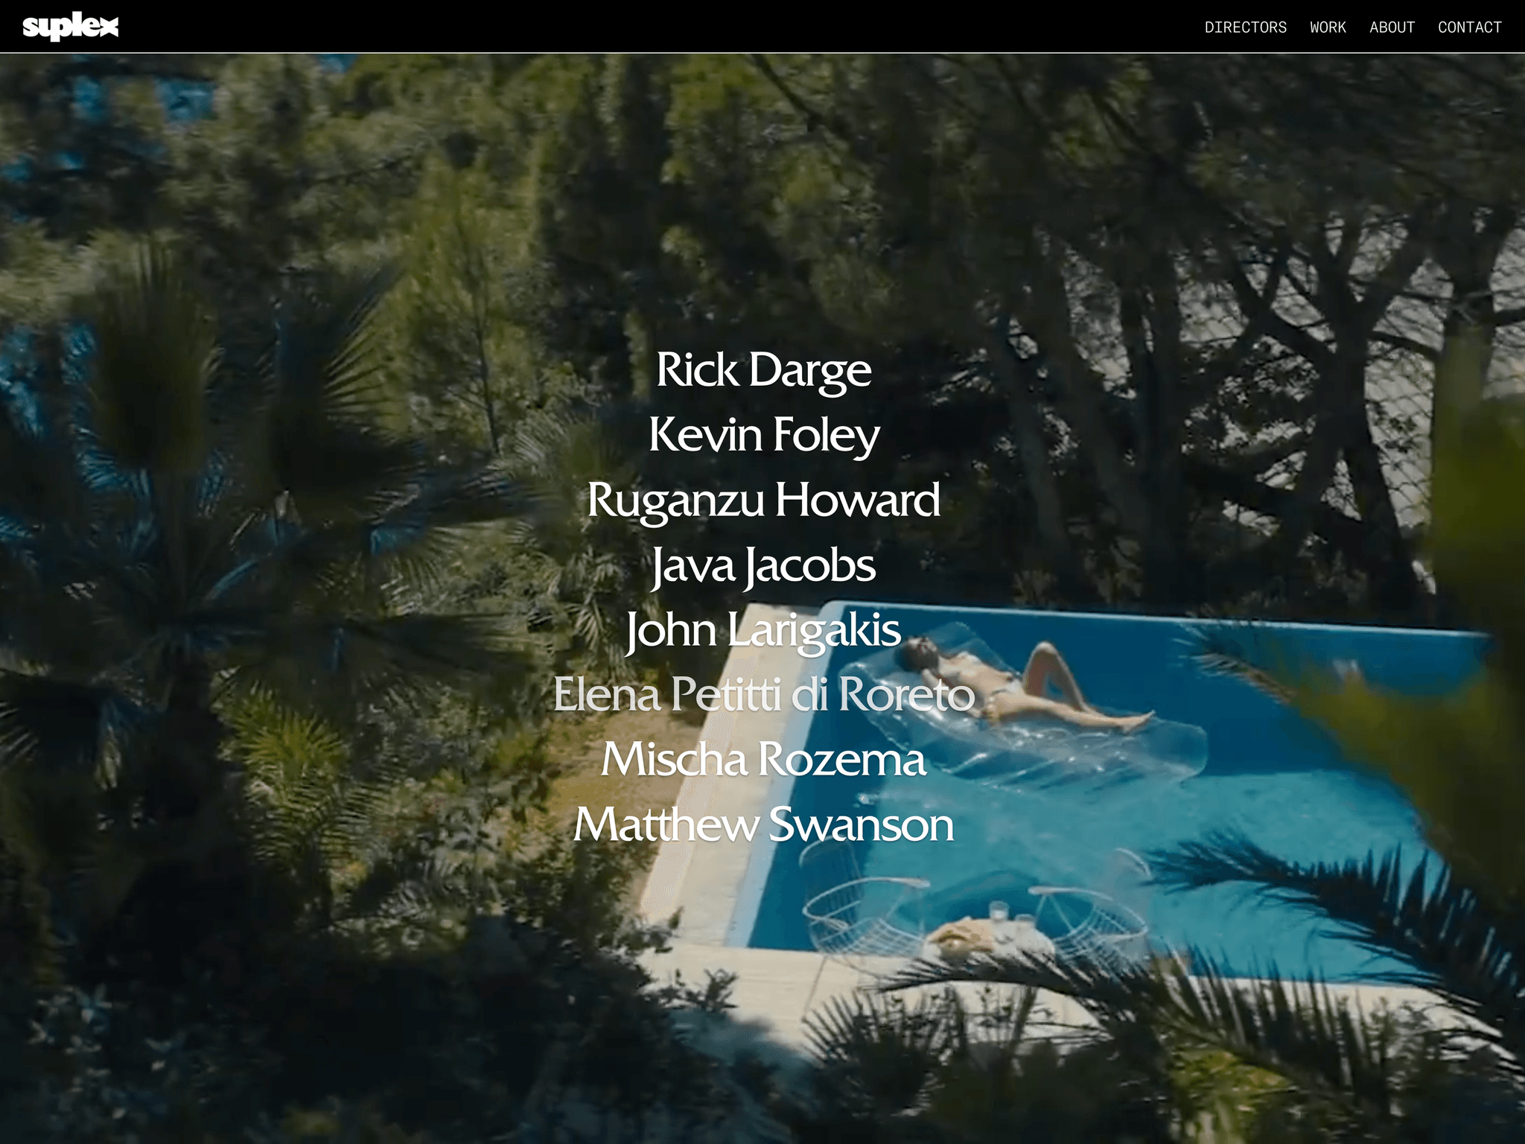1525x1144 pixels.
Task: Select Elena Petitti di Roreto
Action: pyautogui.click(x=763, y=695)
